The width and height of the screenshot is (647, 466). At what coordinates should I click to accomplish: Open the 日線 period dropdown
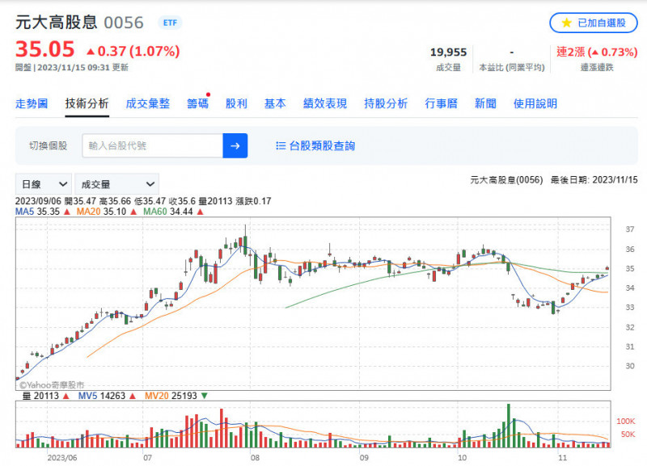[x=44, y=184]
